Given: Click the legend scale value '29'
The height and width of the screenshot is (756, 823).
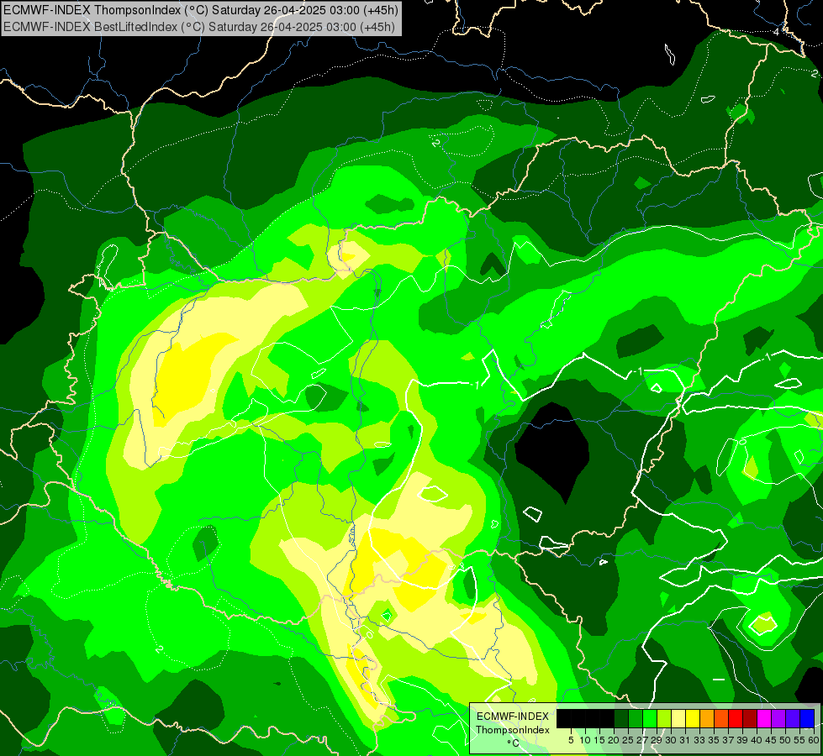Looking at the screenshot, I should 657,740.
